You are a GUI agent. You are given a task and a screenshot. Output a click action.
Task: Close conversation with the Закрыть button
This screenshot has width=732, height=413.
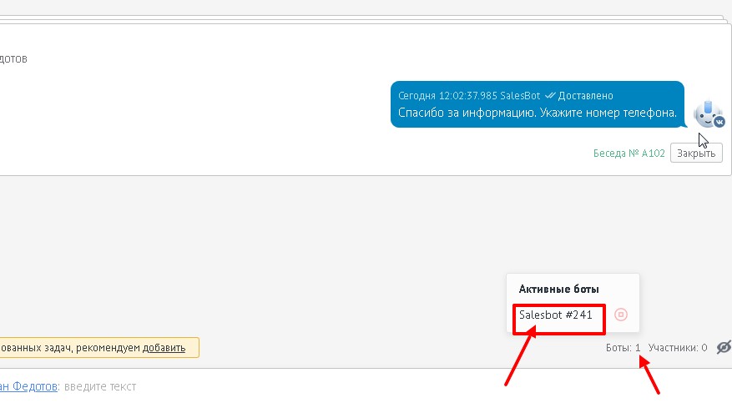click(696, 153)
